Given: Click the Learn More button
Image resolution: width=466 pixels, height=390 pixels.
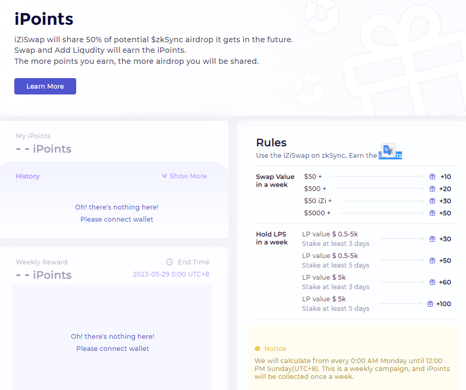Looking at the screenshot, I should [45, 87].
